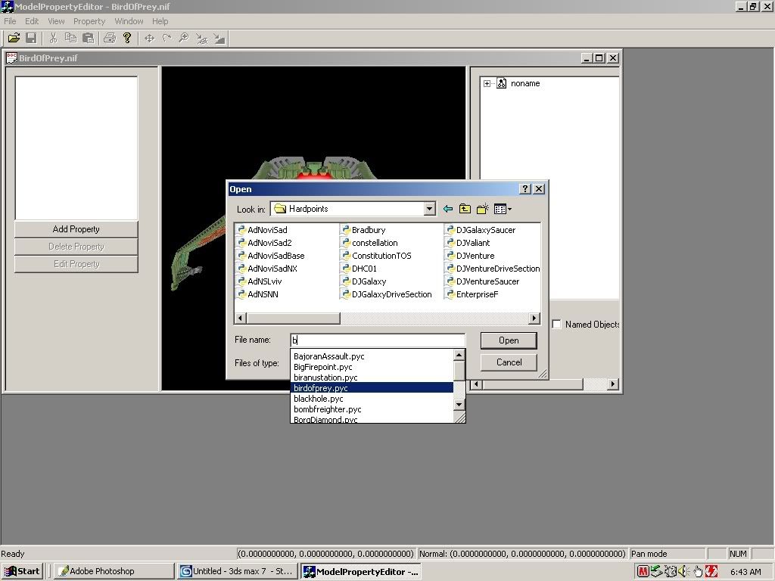Click the volume speaker tray icon

pos(683,571)
